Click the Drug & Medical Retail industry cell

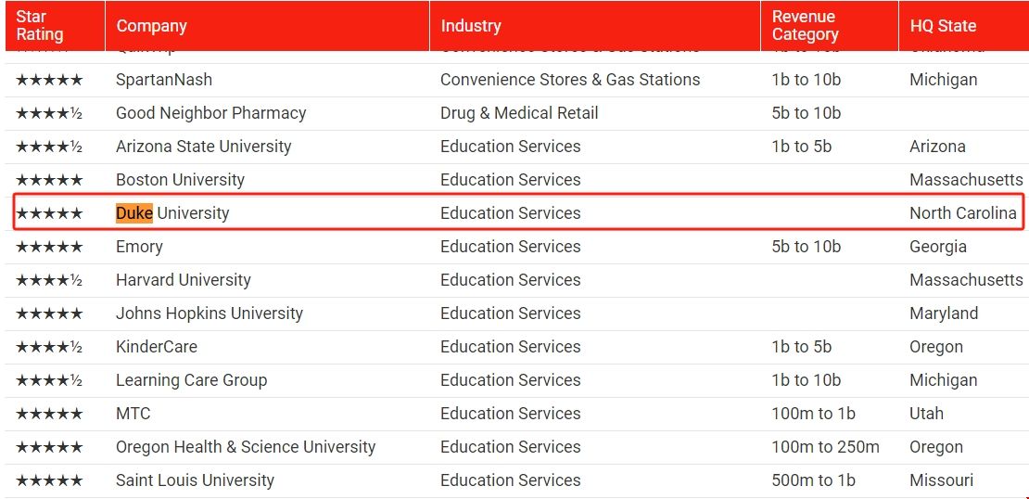(519, 113)
